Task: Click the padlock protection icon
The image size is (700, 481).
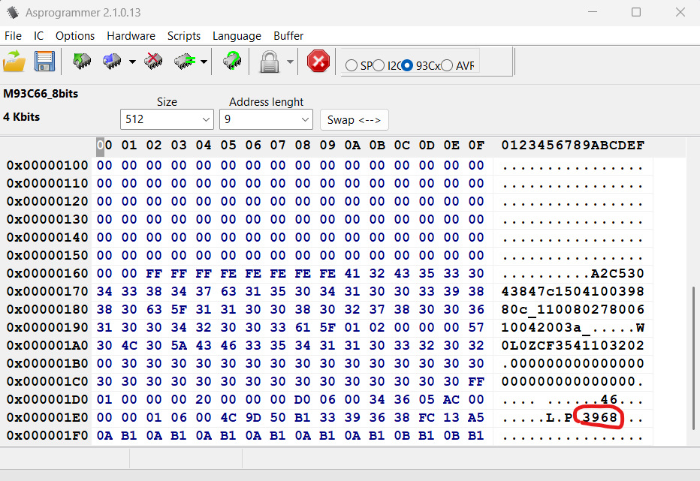Action: 269,62
